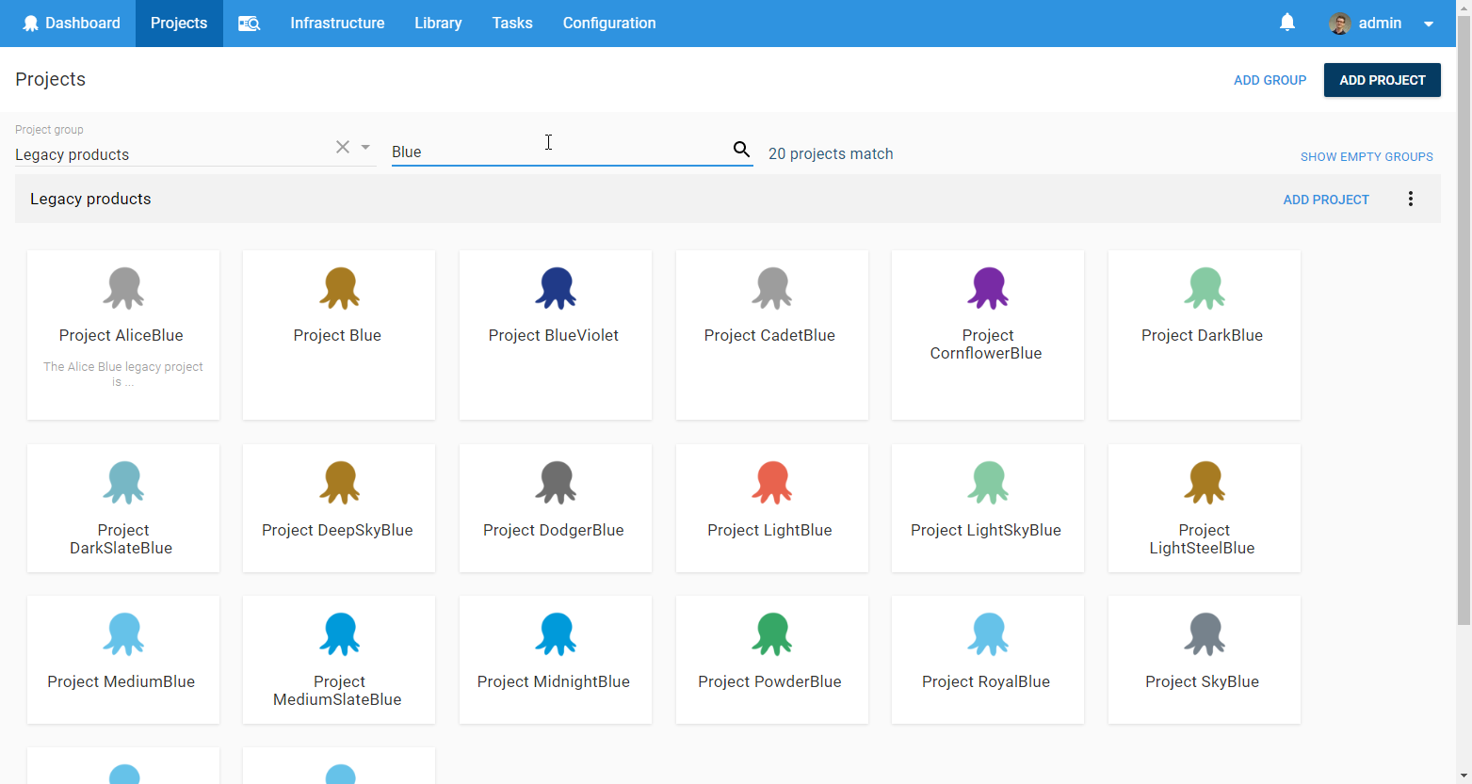The image size is (1472, 784).
Task: Click the ADD PROJECT button
Action: [x=1382, y=80]
